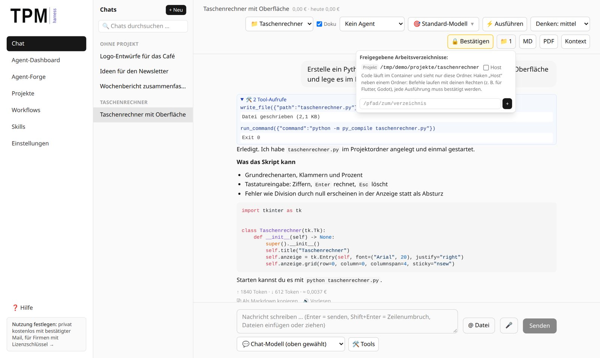The image size is (600, 358).
Task: Open the Kein Agent dropdown
Action: click(372, 24)
